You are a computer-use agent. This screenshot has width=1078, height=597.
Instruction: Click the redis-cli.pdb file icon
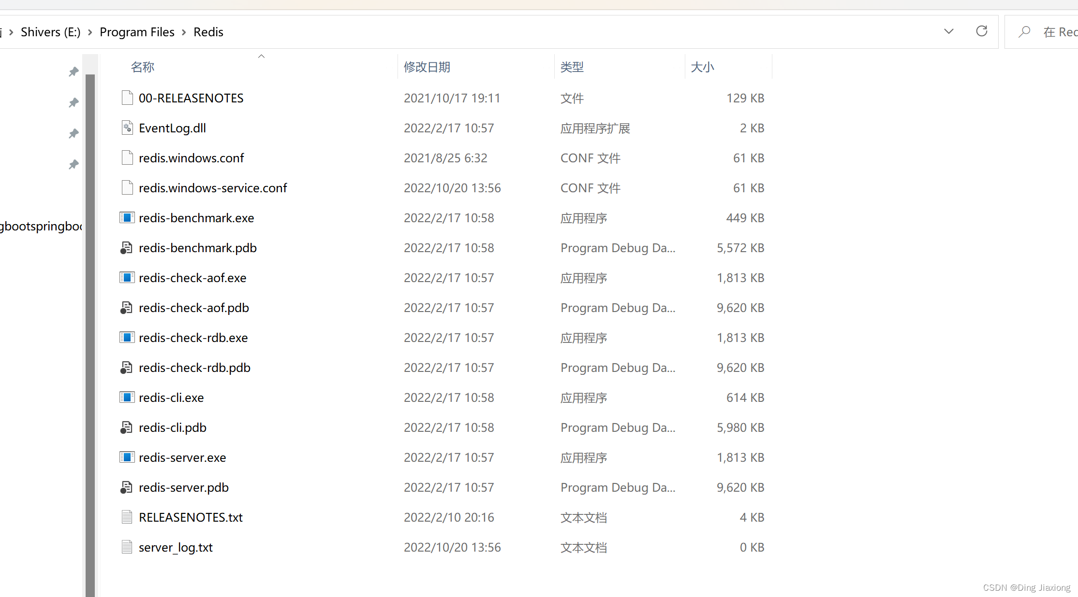click(x=126, y=427)
